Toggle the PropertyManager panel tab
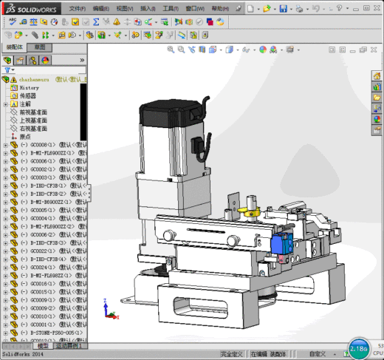This screenshot has height=360, width=384. (20, 61)
